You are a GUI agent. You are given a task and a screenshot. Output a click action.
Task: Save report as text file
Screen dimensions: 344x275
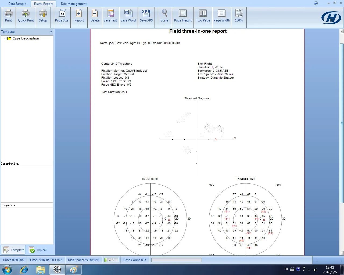pyautogui.click(x=110, y=16)
